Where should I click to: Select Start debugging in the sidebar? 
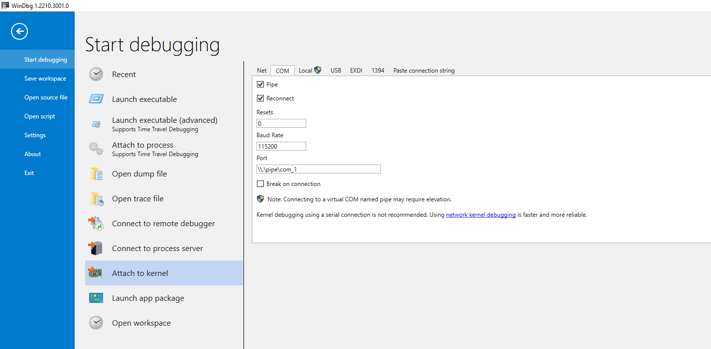[37, 60]
